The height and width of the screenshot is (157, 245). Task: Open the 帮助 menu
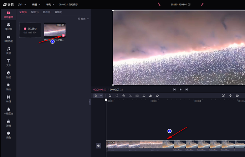point(50,5)
